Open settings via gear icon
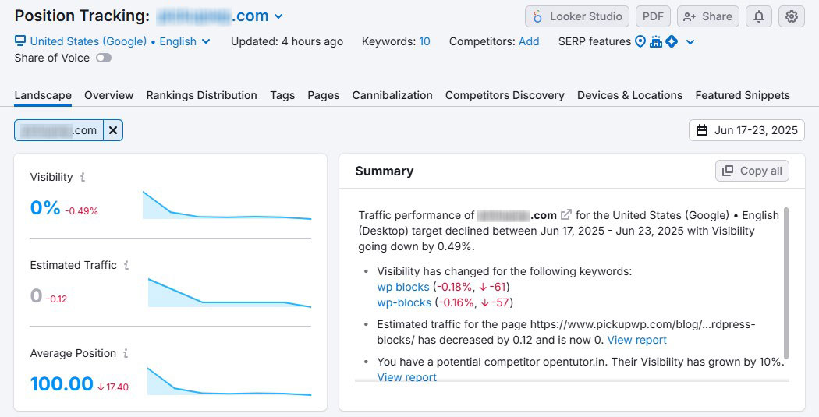 [x=792, y=16]
